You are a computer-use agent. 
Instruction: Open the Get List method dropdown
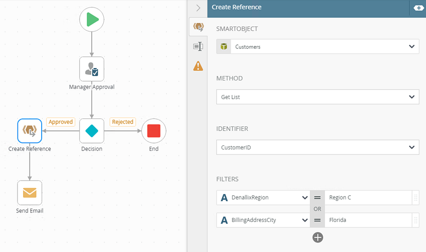[x=412, y=97]
